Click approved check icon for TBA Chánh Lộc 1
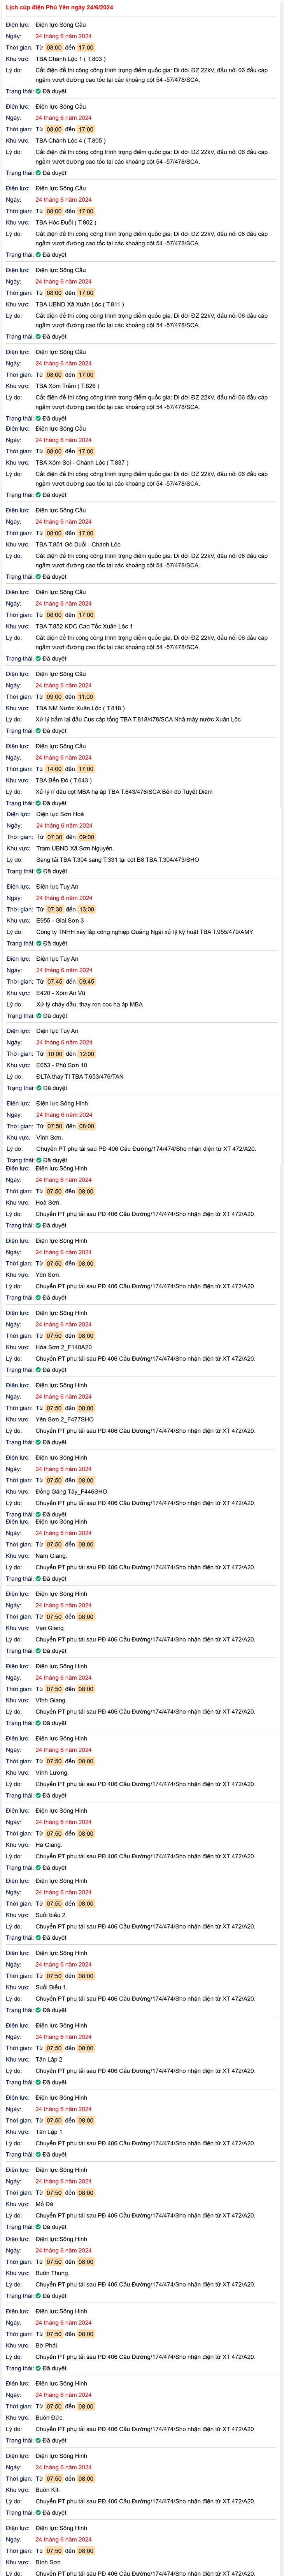The width and height of the screenshot is (284, 2576). (x=39, y=91)
